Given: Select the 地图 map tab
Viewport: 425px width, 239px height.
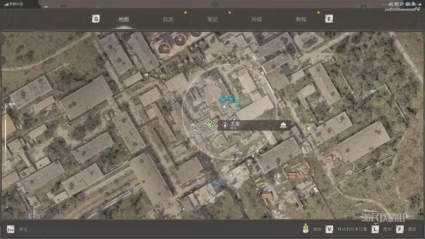Looking at the screenshot, I should click(x=124, y=19).
